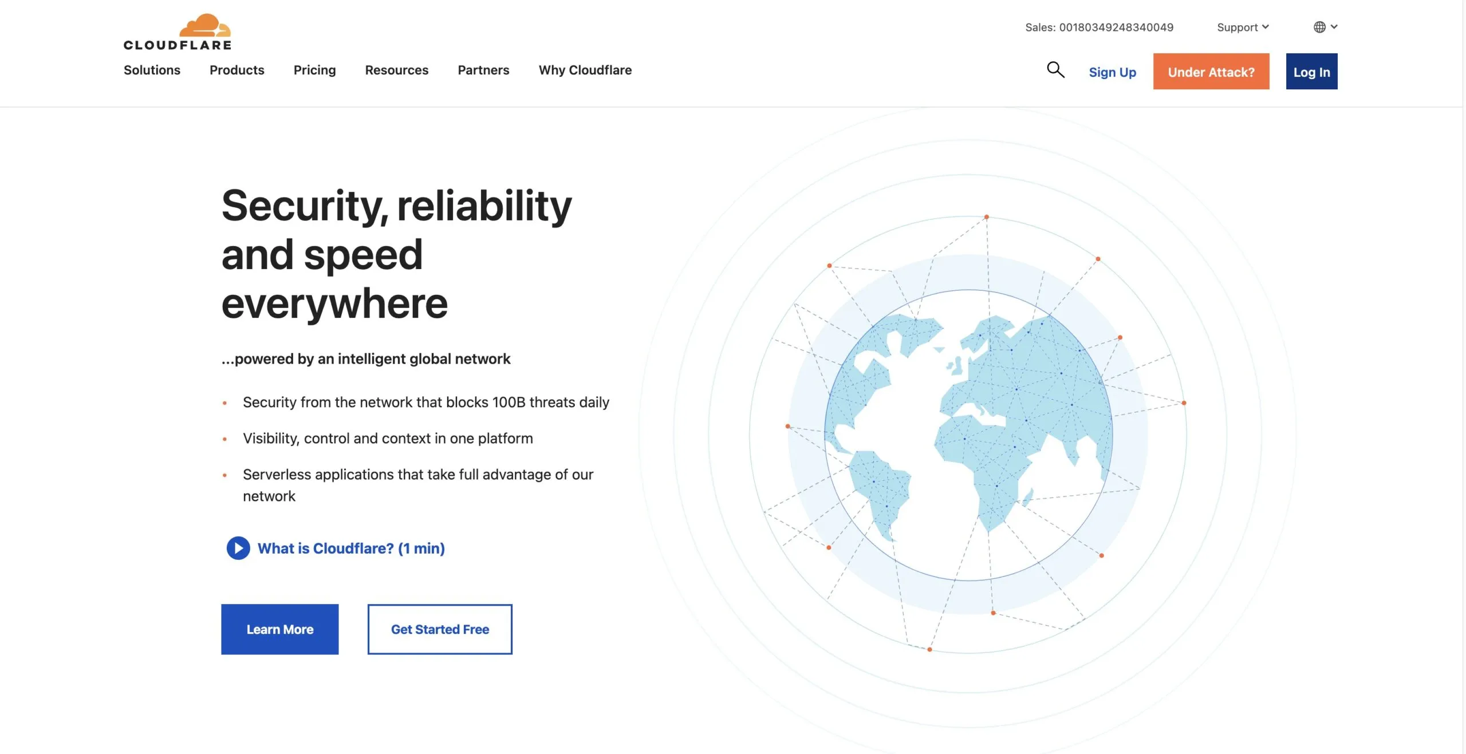The height and width of the screenshot is (754, 1466).
Task: Expand the Support dropdown
Action: point(1243,27)
